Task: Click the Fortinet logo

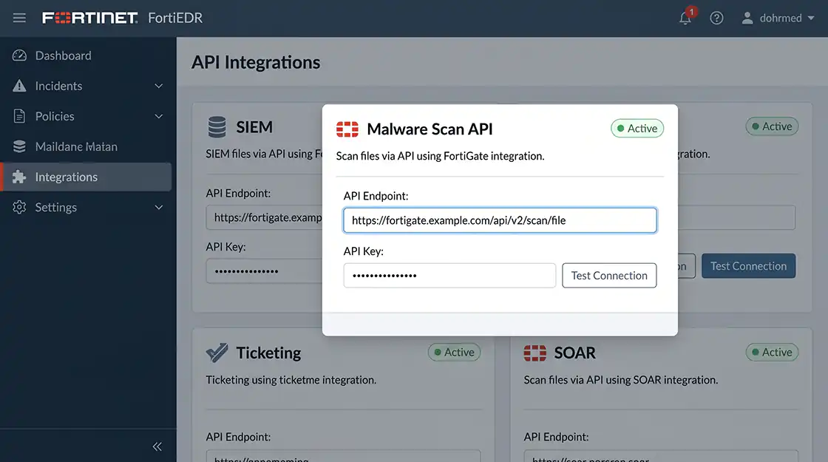Action: click(89, 18)
